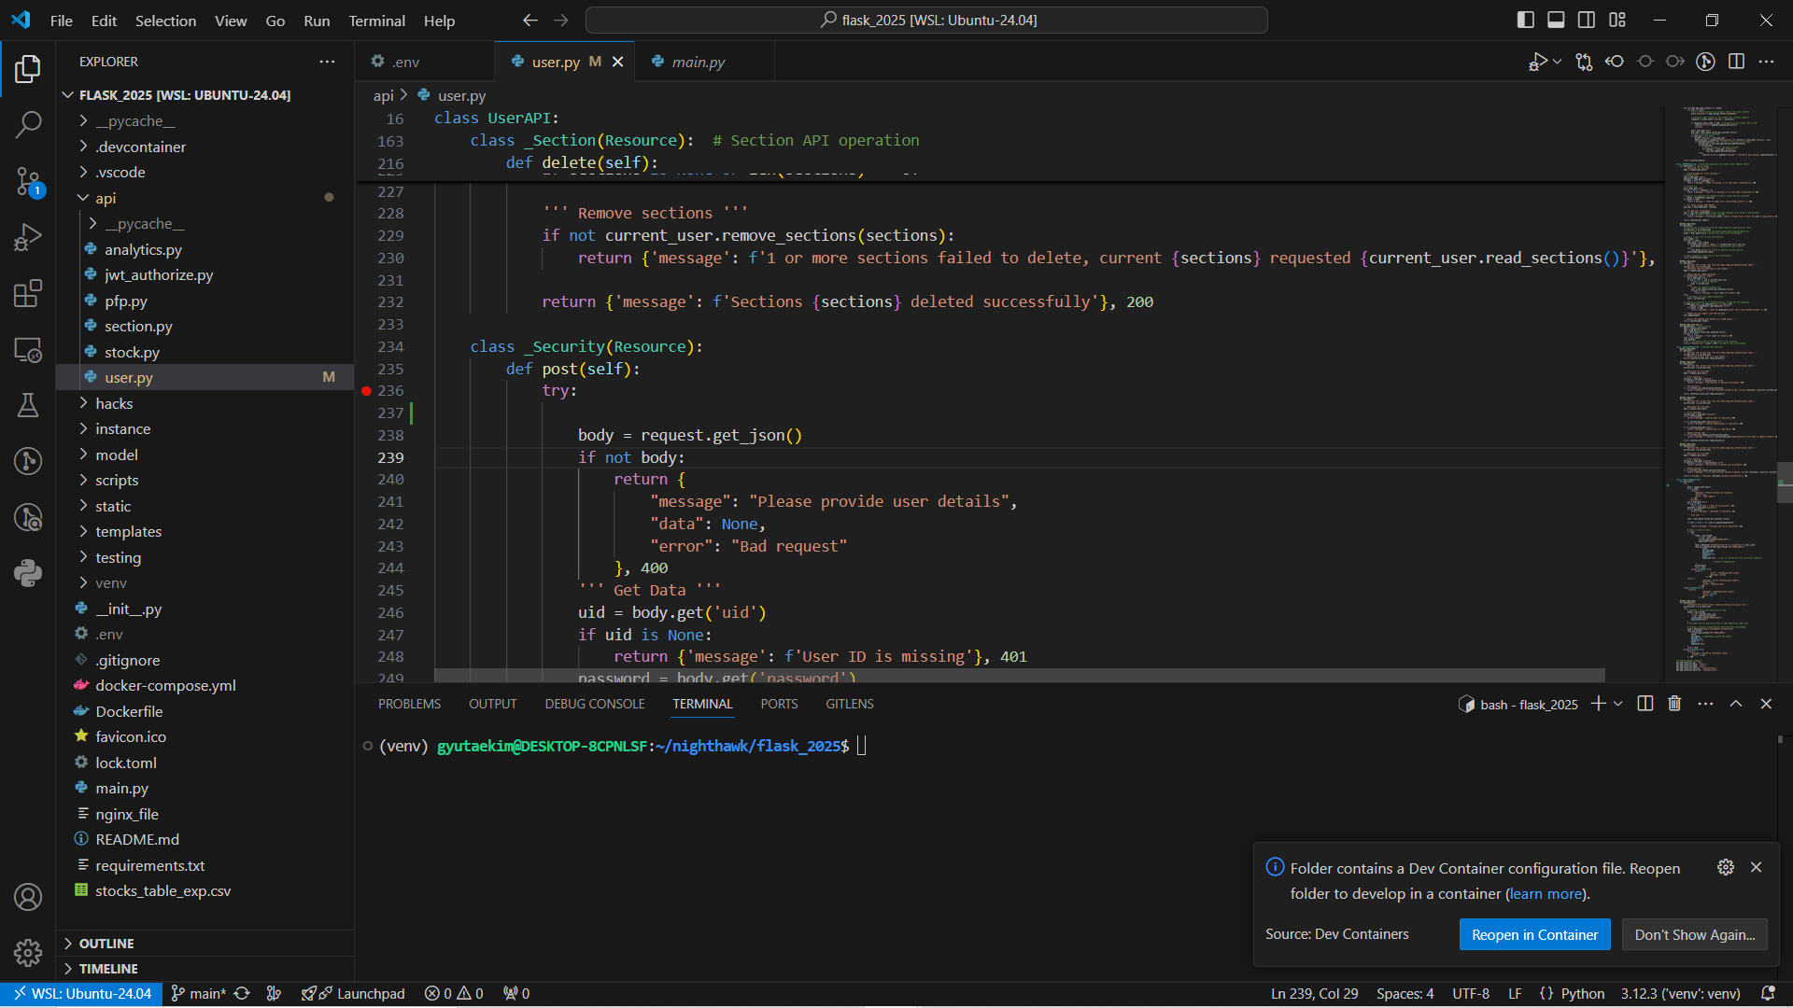1793x1008 pixels.
Task: Open editor More Actions ellipsis
Action: point(1766,62)
